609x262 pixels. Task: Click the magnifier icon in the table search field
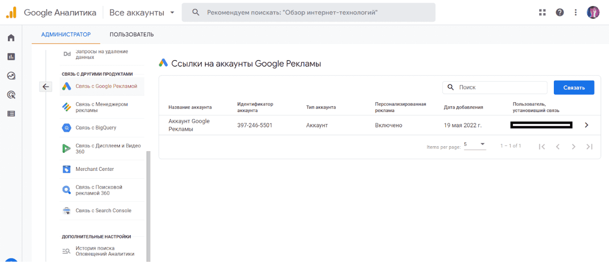[451, 87]
